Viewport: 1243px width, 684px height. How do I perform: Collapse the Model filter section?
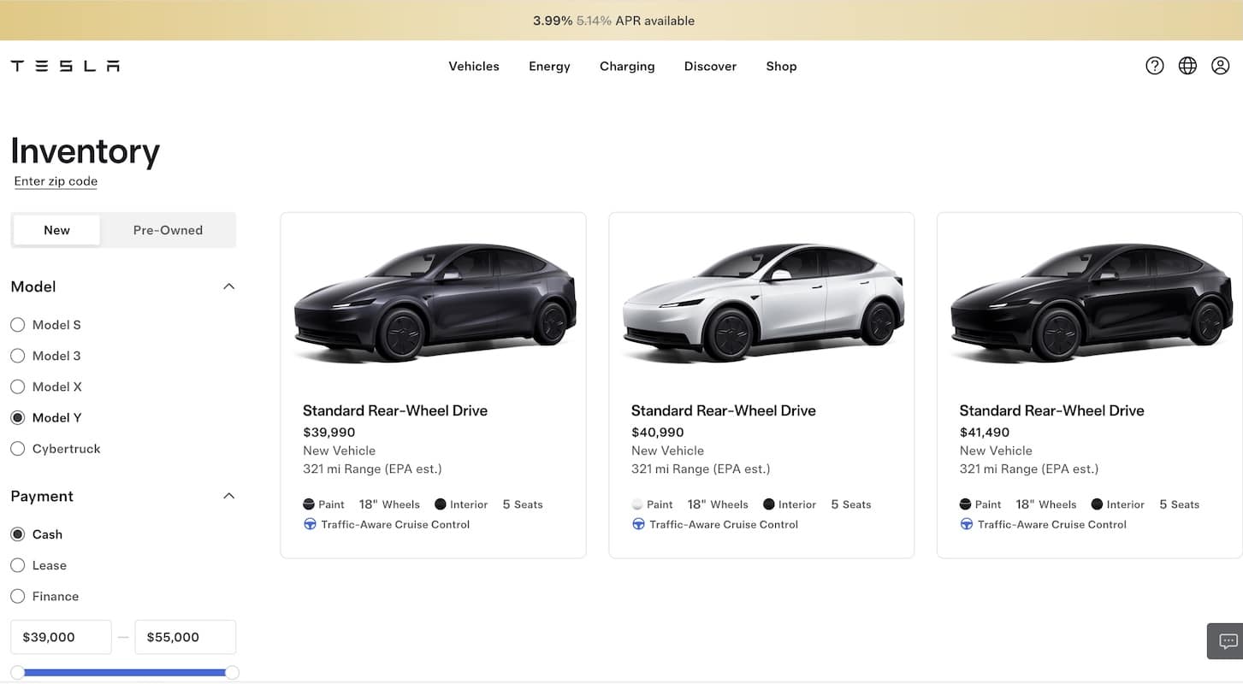point(228,286)
